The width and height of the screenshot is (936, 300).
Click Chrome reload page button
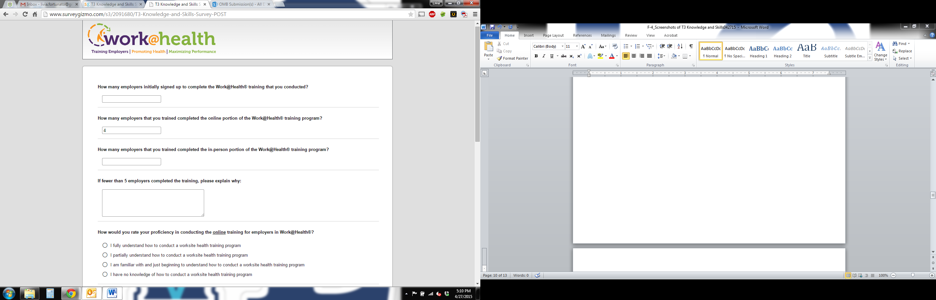[x=25, y=14]
